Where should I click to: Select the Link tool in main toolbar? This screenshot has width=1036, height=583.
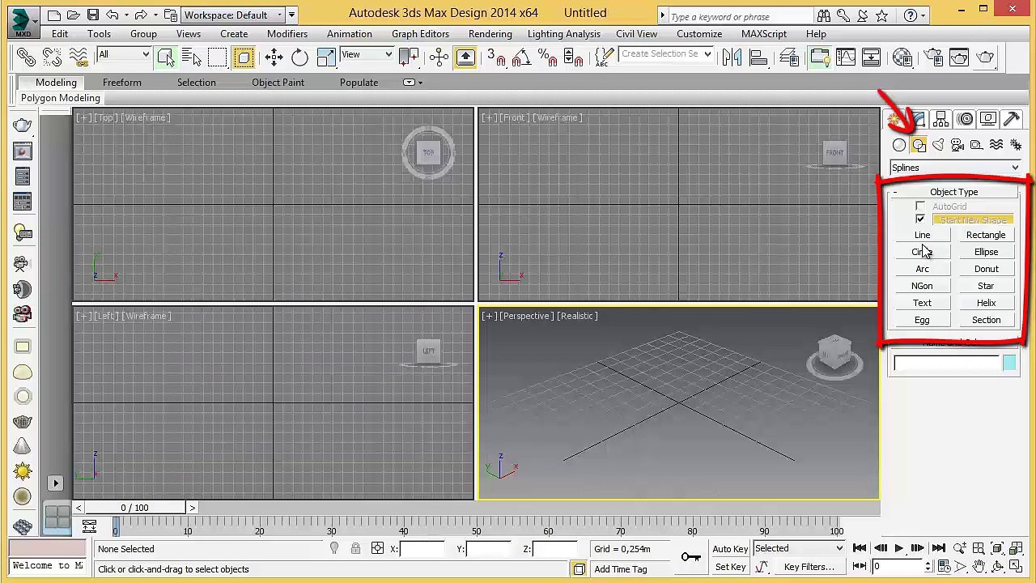[26, 57]
